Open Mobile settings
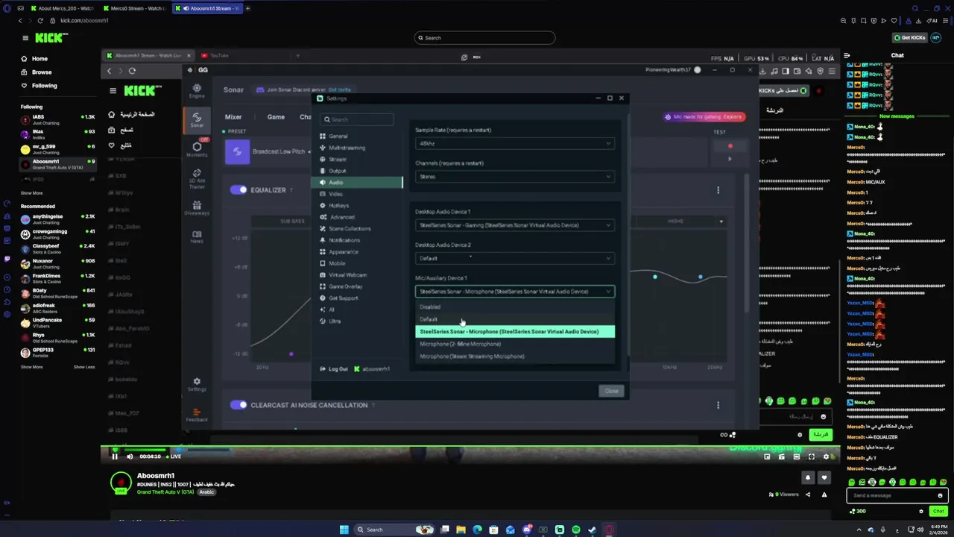The width and height of the screenshot is (954, 537). click(x=337, y=263)
